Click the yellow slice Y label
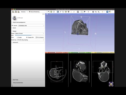Viewport: 126px width, 95px height. point(94,53)
